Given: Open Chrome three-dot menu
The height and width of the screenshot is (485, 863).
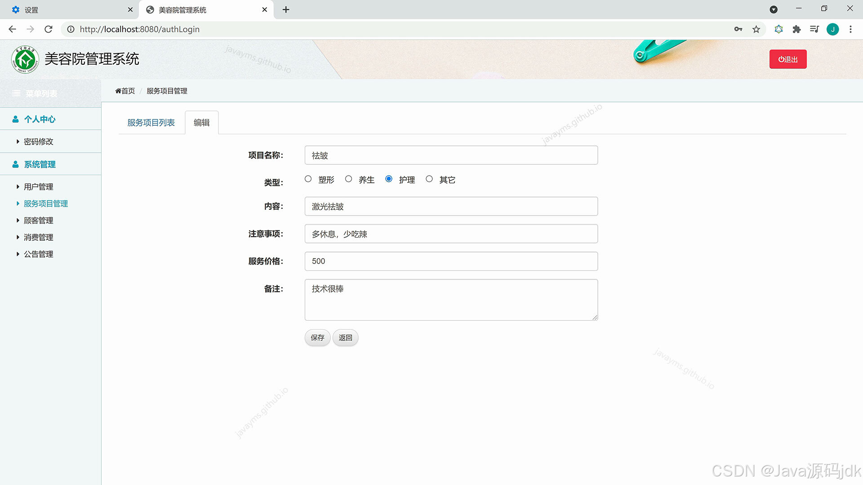Looking at the screenshot, I should coord(850,29).
